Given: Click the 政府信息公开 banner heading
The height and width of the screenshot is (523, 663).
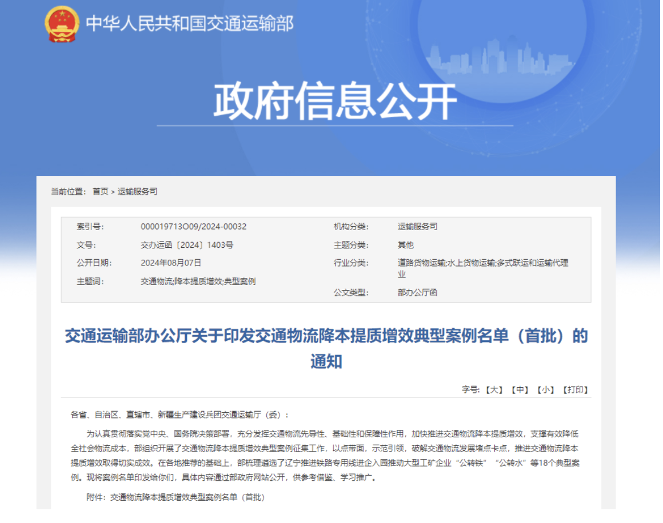Looking at the screenshot, I should 335,100.
